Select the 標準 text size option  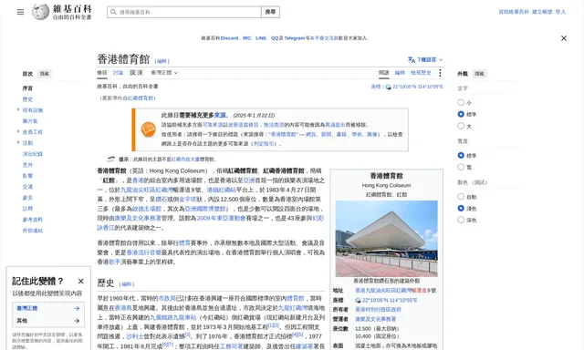461,114
